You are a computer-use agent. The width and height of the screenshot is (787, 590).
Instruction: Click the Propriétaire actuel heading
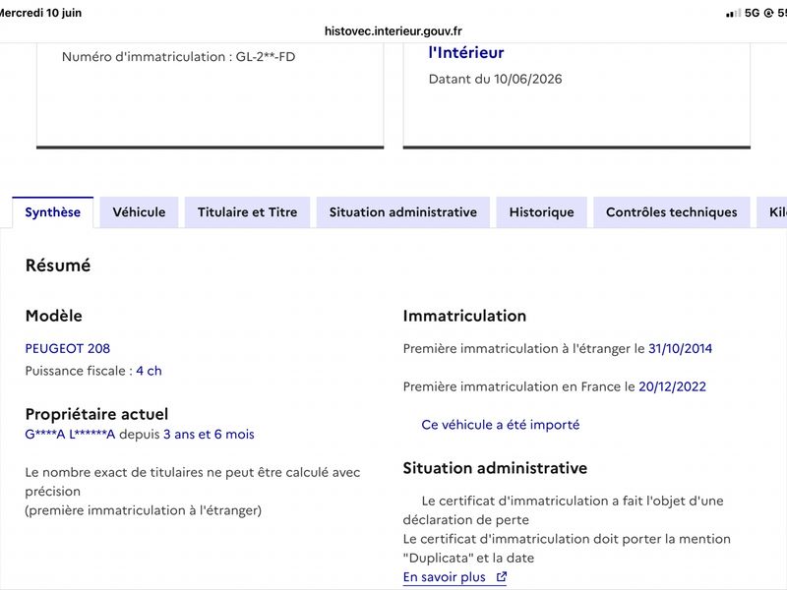[96, 414]
